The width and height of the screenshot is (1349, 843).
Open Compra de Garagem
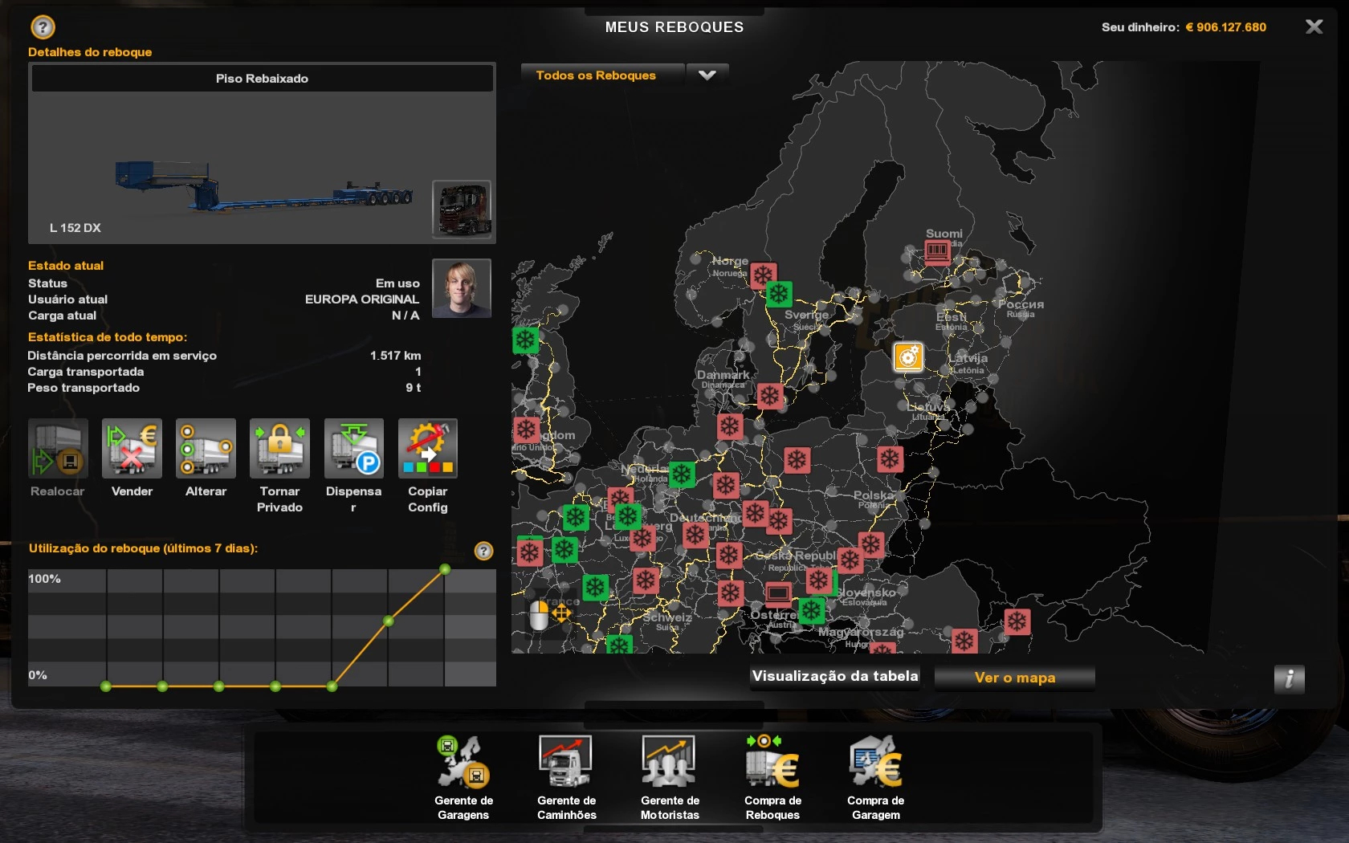[x=875, y=763]
